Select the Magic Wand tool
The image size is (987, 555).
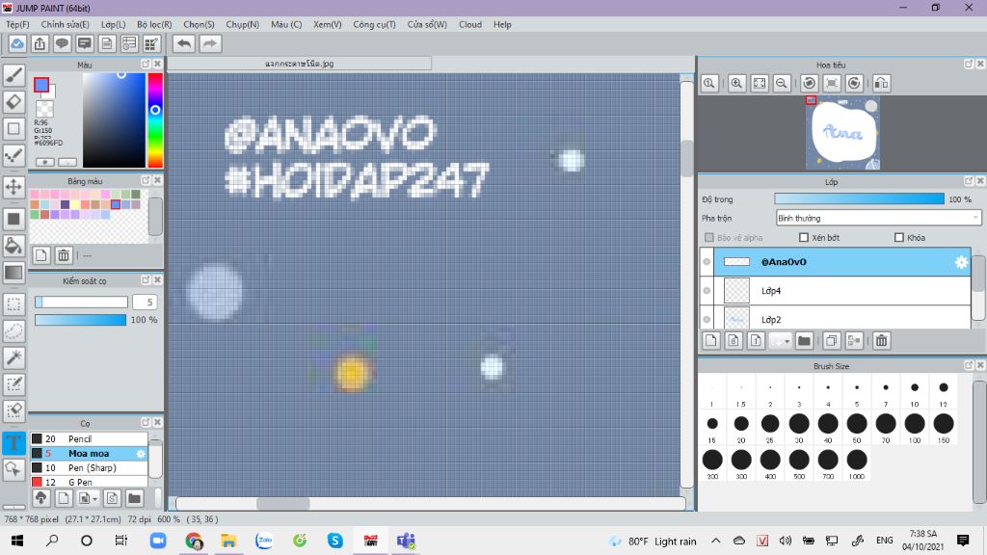pos(13,357)
